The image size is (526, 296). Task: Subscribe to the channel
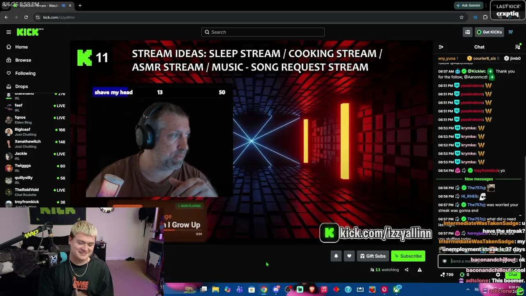coord(408,256)
